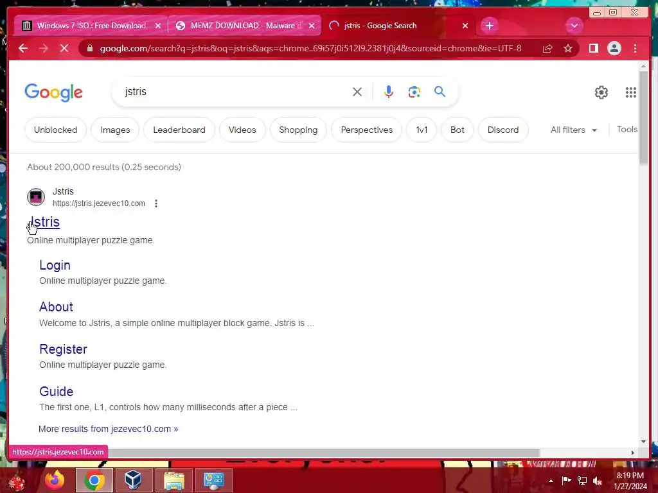The image size is (658, 493).
Task: Share this page via share icon
Action: (547, 48)
